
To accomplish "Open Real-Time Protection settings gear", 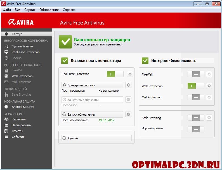I will pos(130,74).
